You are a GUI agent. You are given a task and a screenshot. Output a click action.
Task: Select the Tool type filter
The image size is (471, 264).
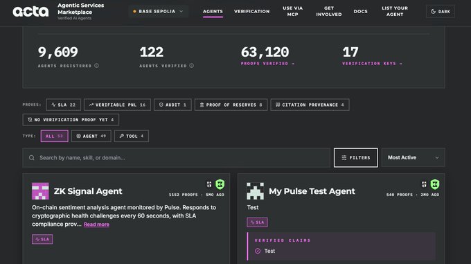click(x=132, y=136)
